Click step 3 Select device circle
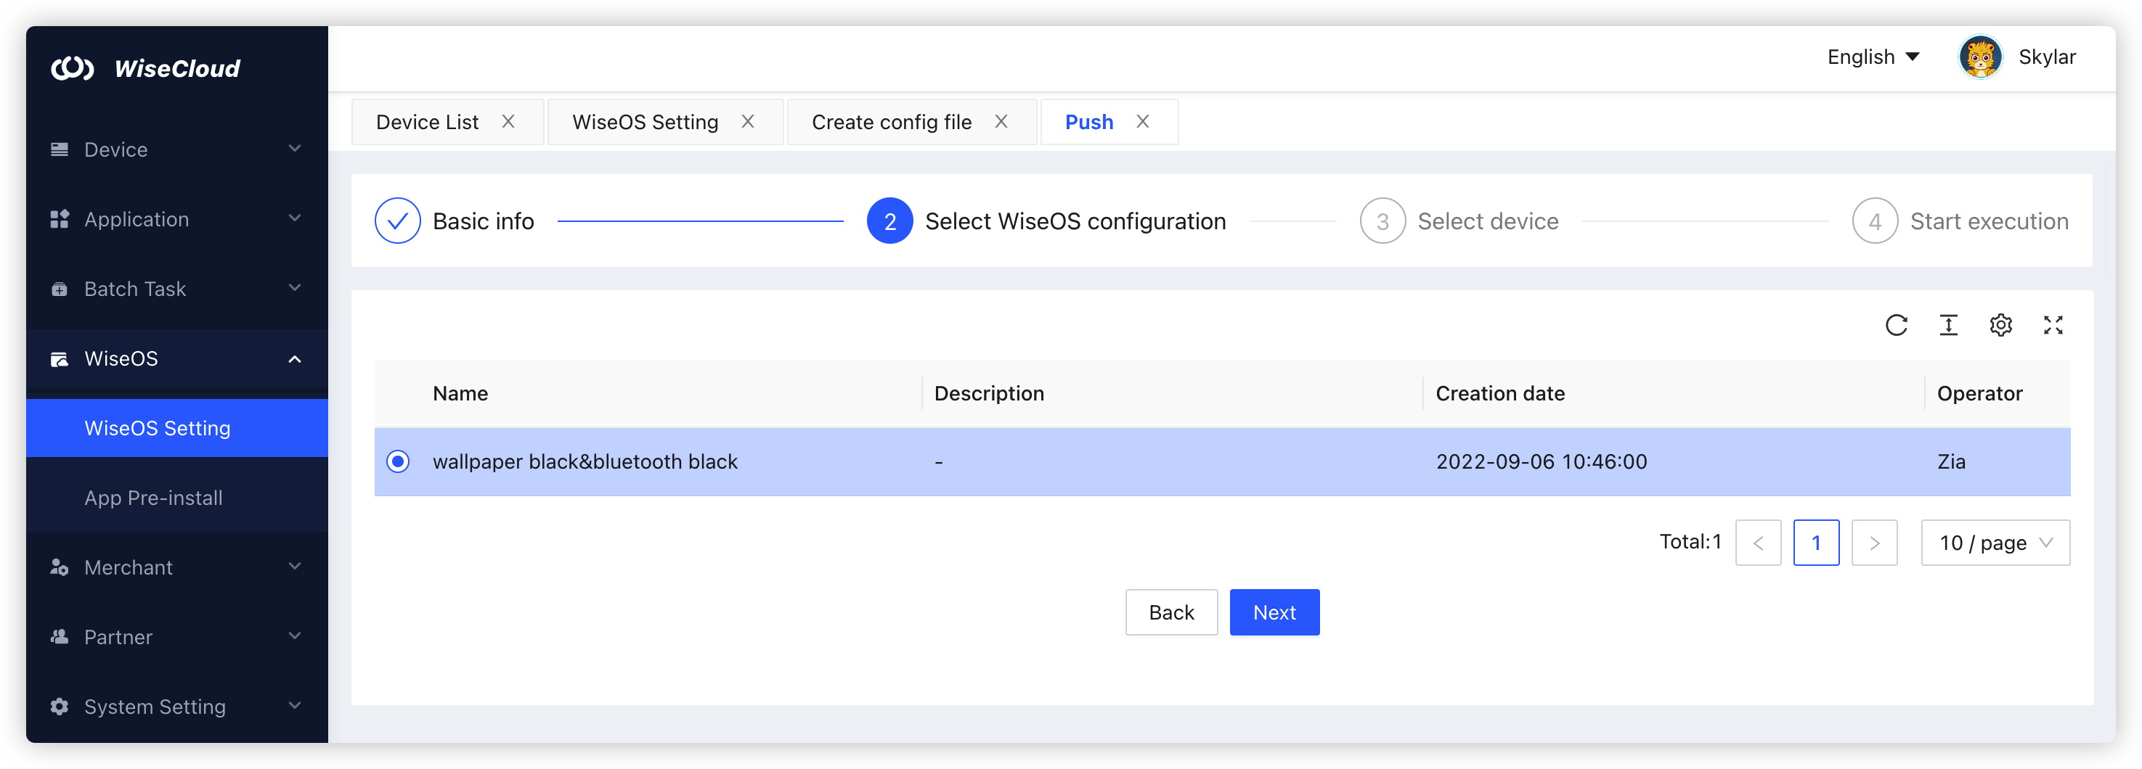Screen dimensions: 2142x769 [1381, 221]
